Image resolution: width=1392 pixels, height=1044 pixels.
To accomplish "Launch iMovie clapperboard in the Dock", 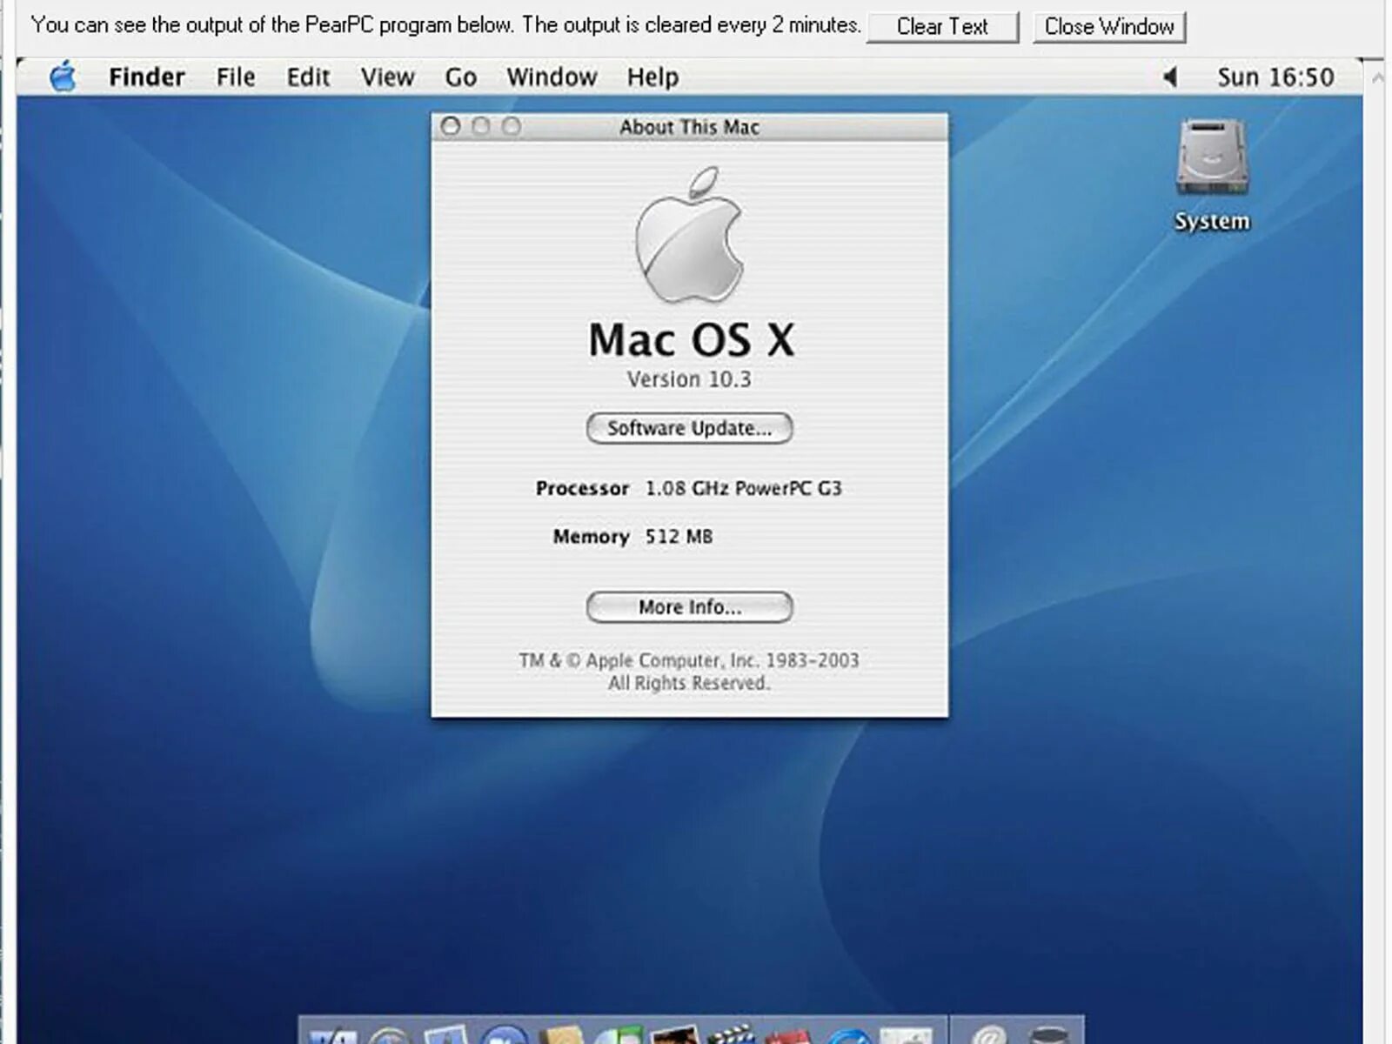I will (732, 1034).
